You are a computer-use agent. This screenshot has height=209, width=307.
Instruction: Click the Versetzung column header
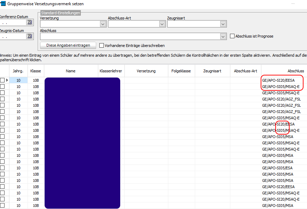[146, 71]
